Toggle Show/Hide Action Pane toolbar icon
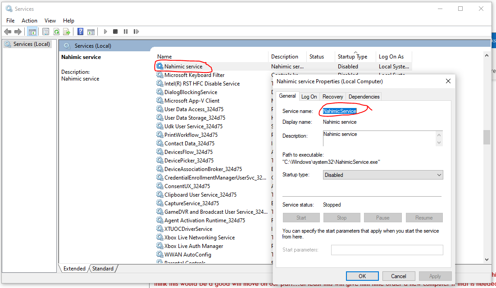Viewport: 496px width, 288px height. click(x=91, y=31)
